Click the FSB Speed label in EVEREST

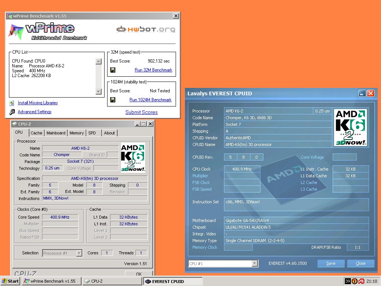point(202,189)
